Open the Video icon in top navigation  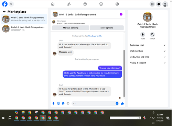tap(85, 4)
